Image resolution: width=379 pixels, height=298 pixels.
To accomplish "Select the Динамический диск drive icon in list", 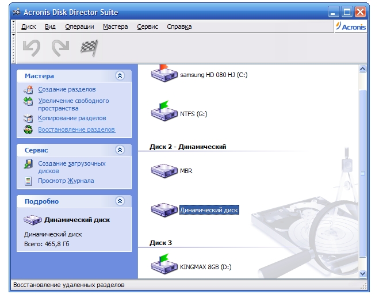I will point(164,210).
